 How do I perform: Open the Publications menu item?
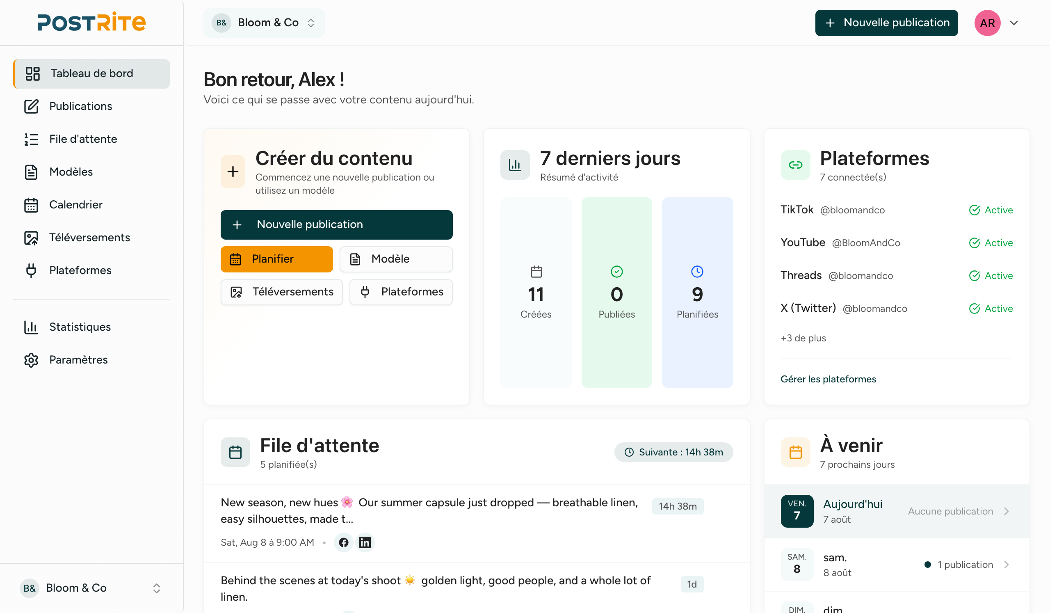91,106
